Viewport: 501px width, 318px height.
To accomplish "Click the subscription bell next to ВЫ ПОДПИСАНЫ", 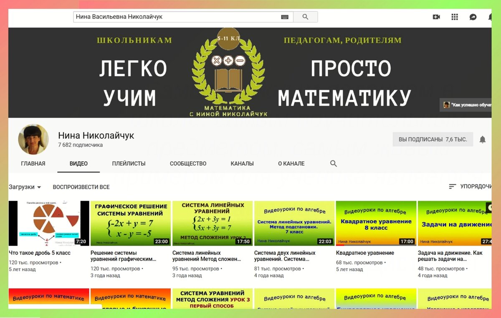I will click(483, 140).
